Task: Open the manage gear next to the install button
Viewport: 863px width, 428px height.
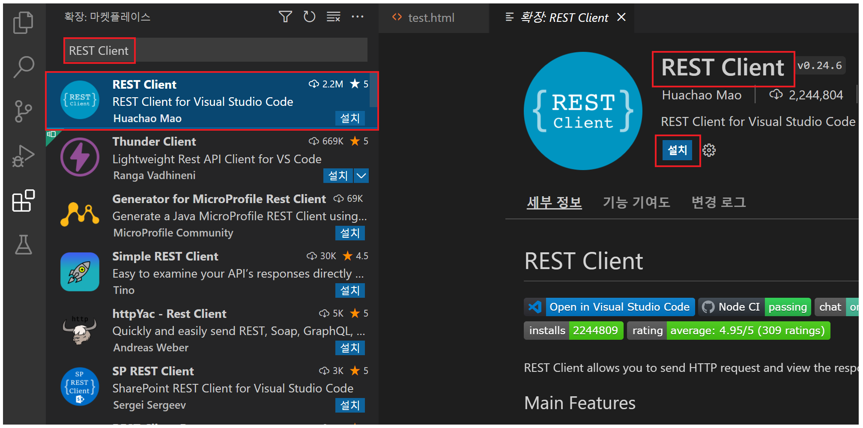Action: (709, 150)
